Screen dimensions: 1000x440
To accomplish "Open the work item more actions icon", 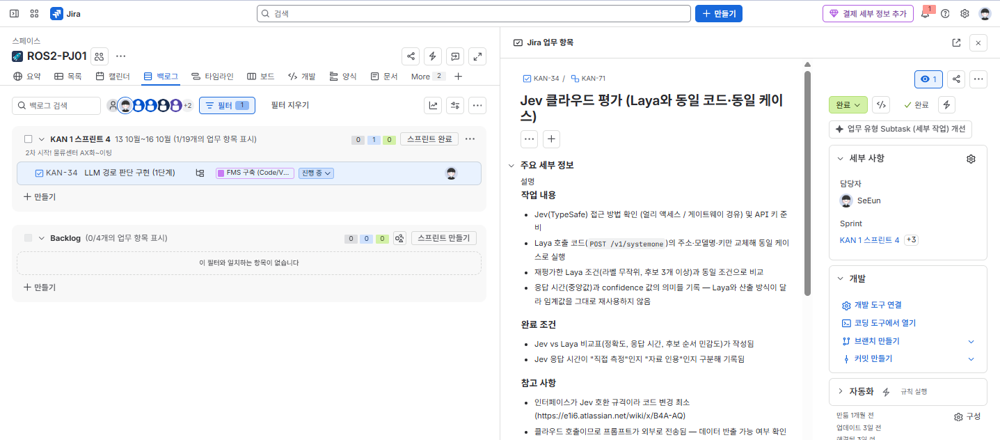I will pos(978,79).
